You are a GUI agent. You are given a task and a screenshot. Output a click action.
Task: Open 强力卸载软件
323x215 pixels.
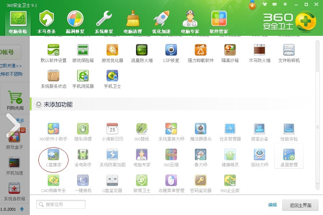click(x=201, y=53)
